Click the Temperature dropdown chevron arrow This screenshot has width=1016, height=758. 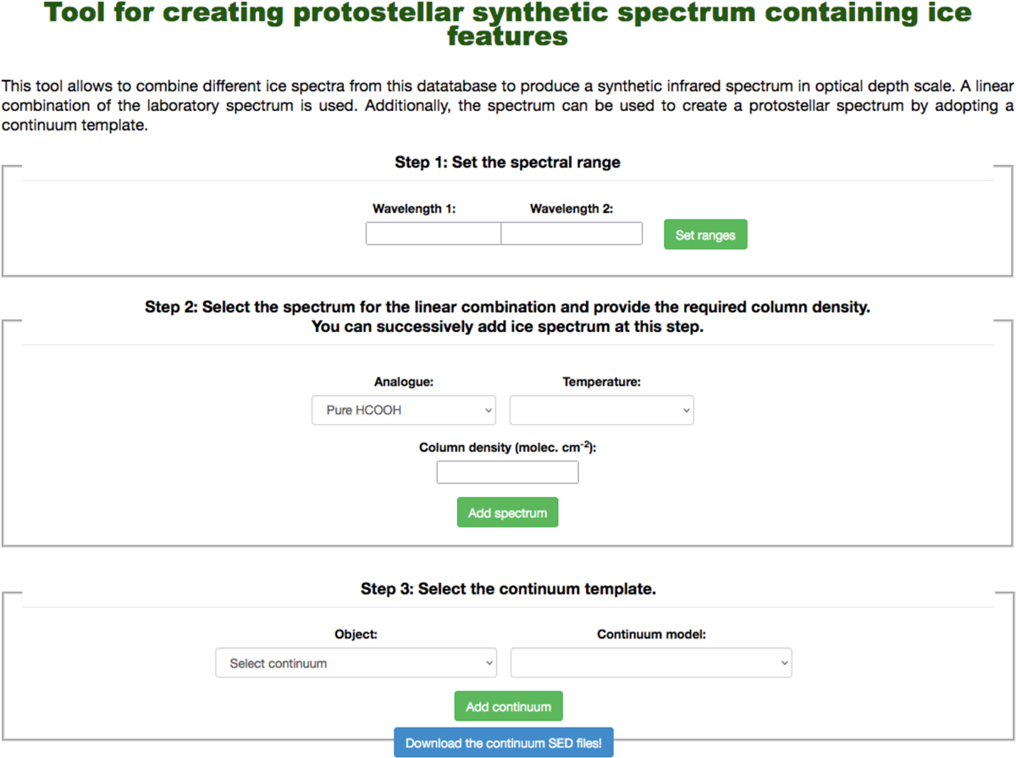[x=685, y=411]
